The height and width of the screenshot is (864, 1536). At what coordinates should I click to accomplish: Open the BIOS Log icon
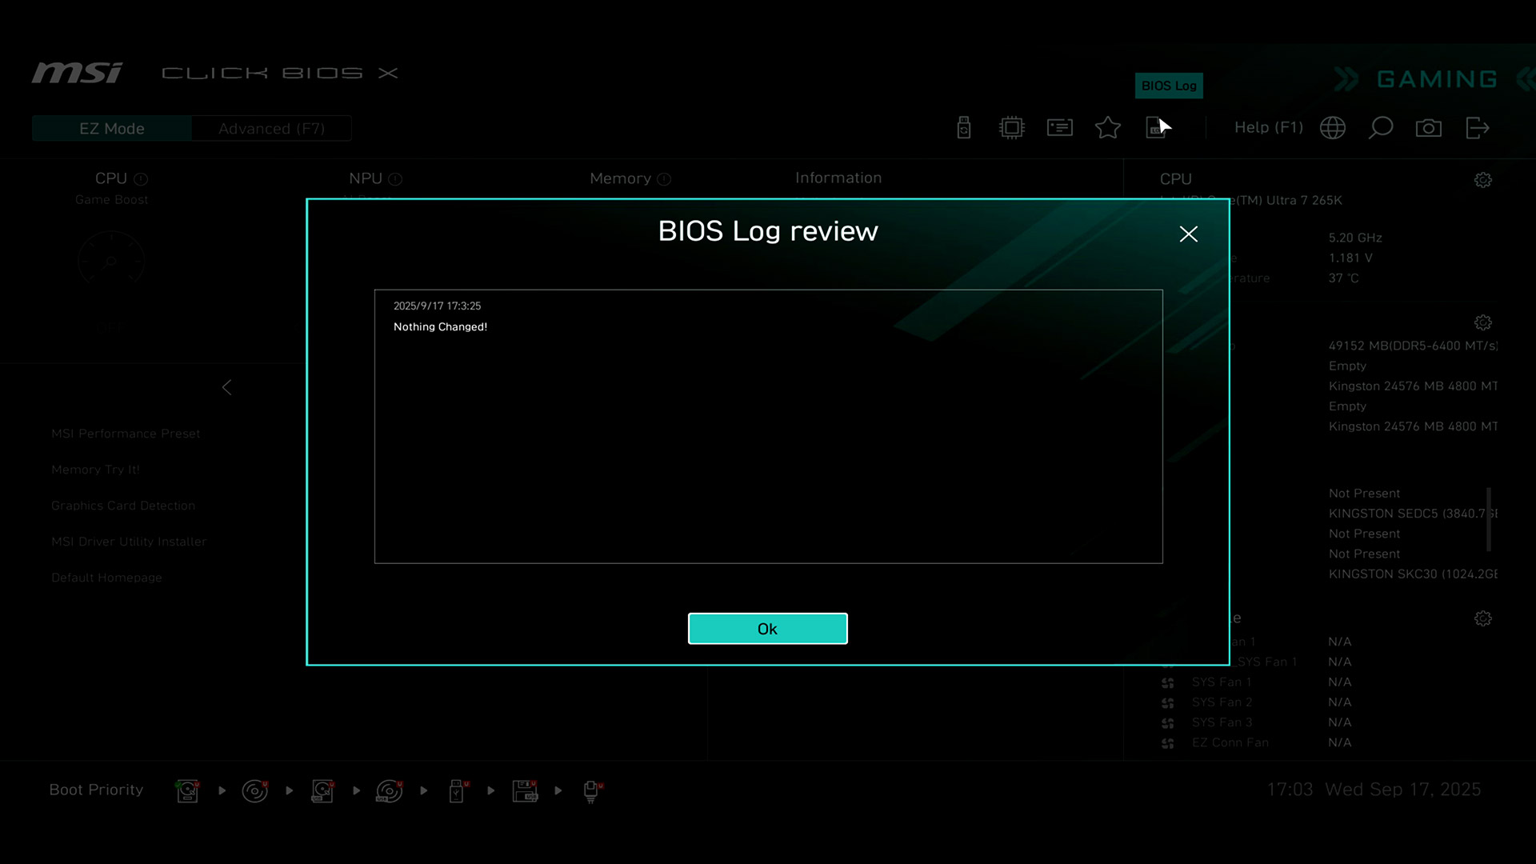point(1155,128)
